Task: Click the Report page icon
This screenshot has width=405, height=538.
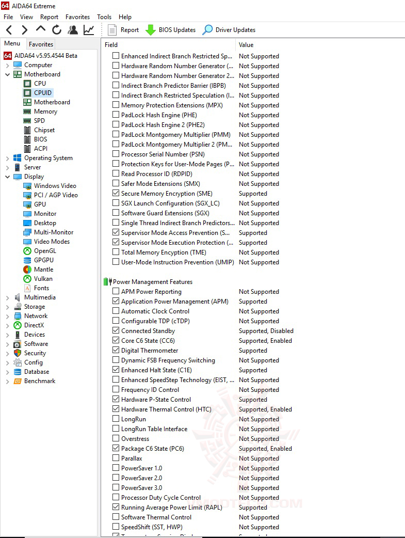Action: (112, 30)
